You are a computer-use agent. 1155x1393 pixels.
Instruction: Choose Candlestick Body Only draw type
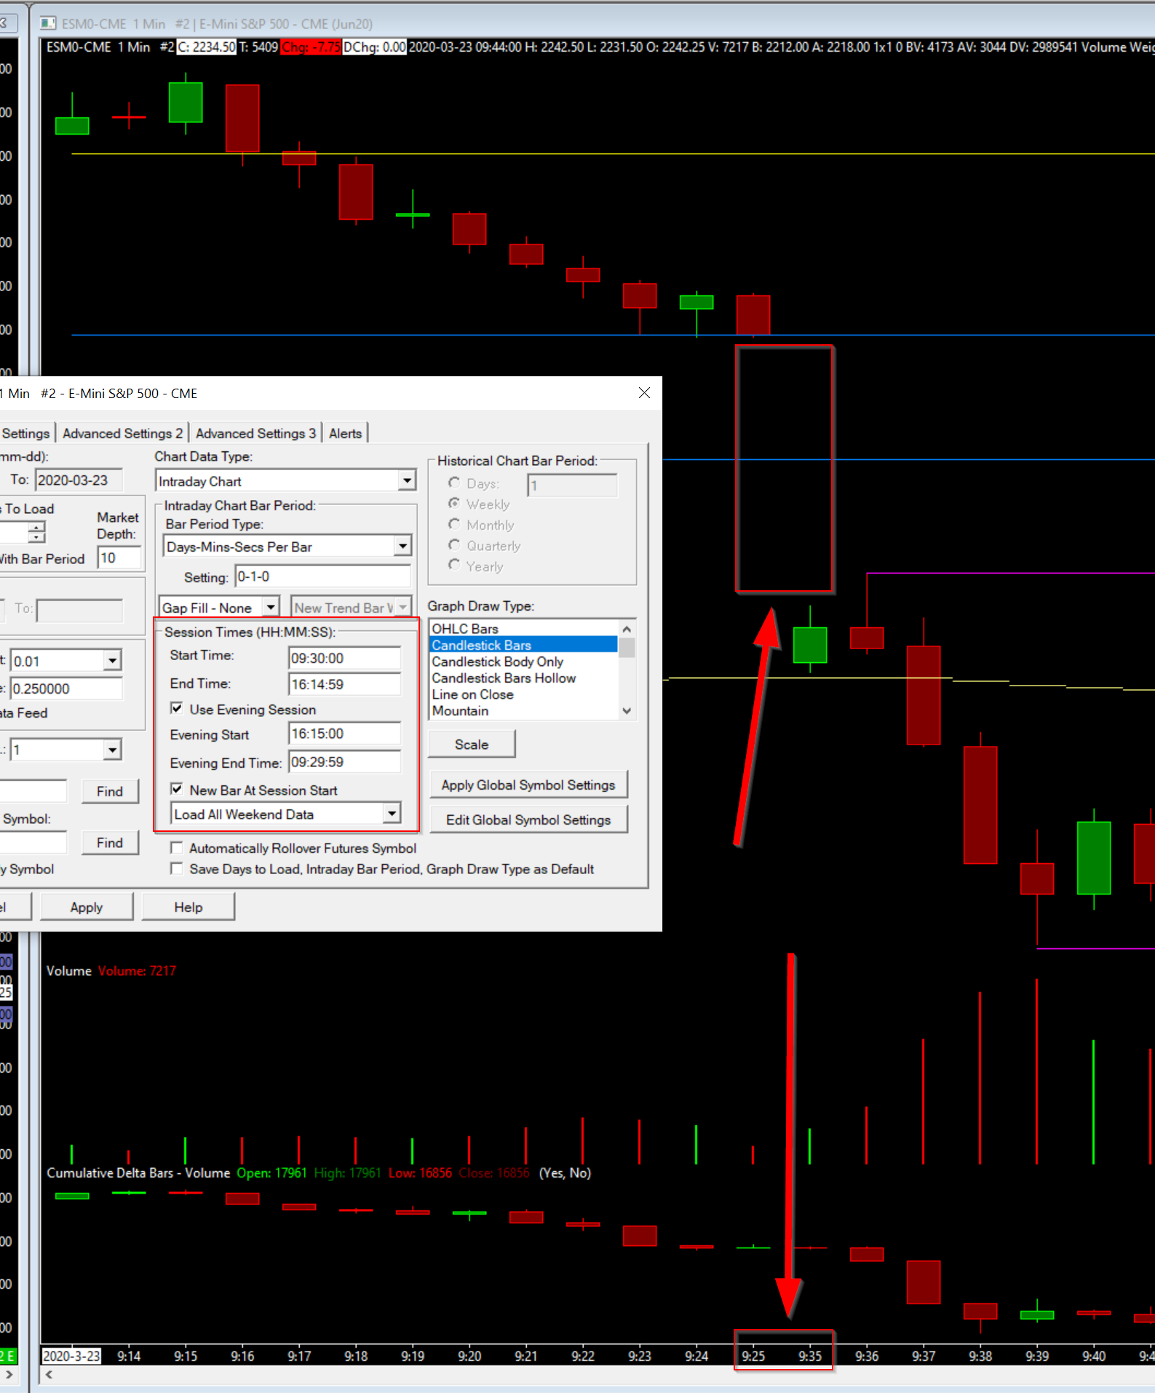(x=523, y=662)
